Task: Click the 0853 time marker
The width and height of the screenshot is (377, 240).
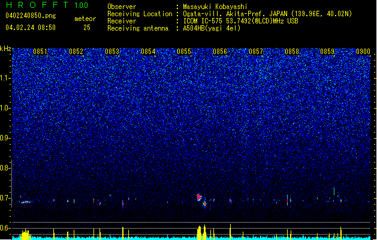Action: pos(112,52)
